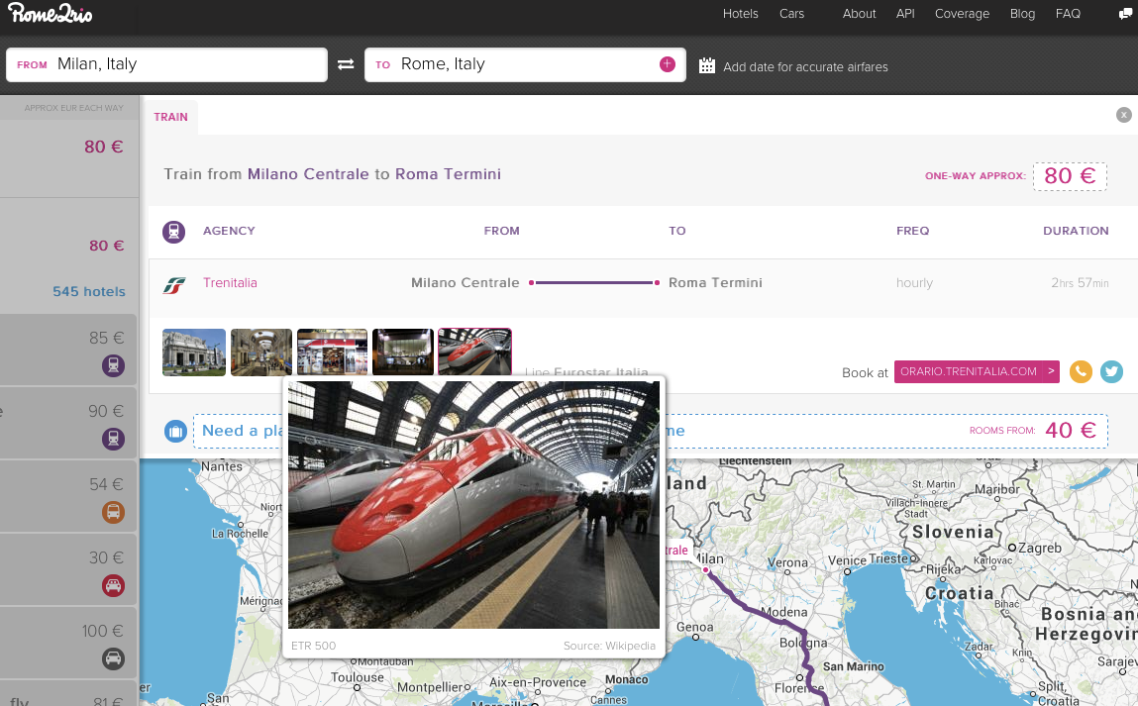Screen dimensions: 1138x706
Task: Open the calendar icon for dates
Action: (707, 66)
